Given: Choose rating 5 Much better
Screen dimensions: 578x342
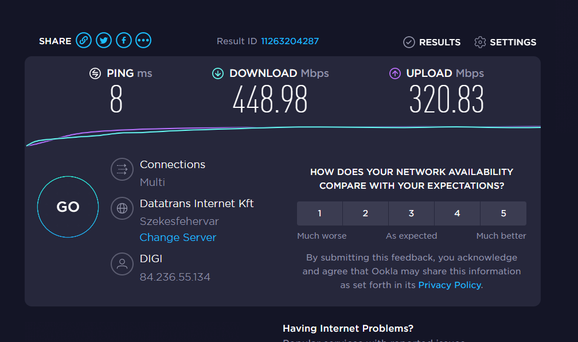Looking at the screenshot, I should pyautogui.click(x=503, y=213).
